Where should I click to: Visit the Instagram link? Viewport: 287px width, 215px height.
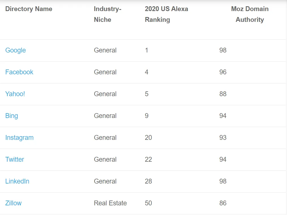tap(19, 138)
